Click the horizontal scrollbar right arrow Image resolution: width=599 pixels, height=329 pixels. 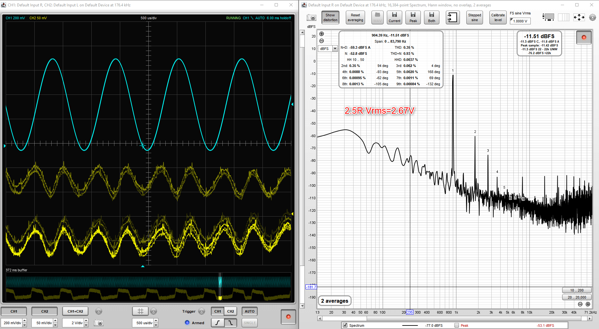pyautogui.click(x=590, y=318)
